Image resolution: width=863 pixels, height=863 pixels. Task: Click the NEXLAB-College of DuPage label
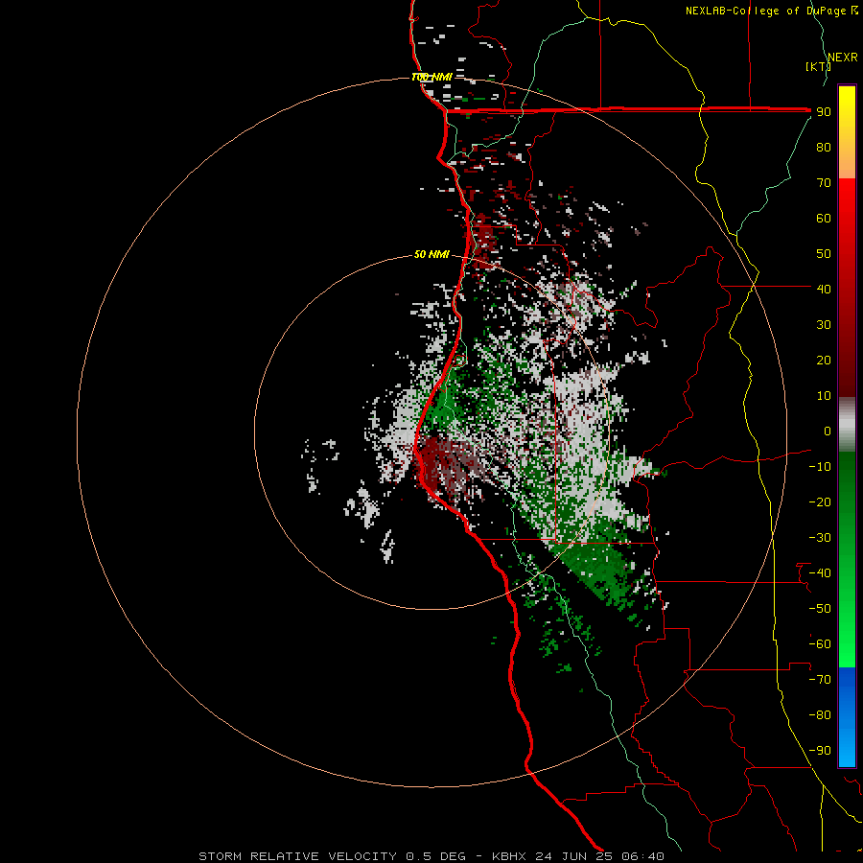coord(772,11)
